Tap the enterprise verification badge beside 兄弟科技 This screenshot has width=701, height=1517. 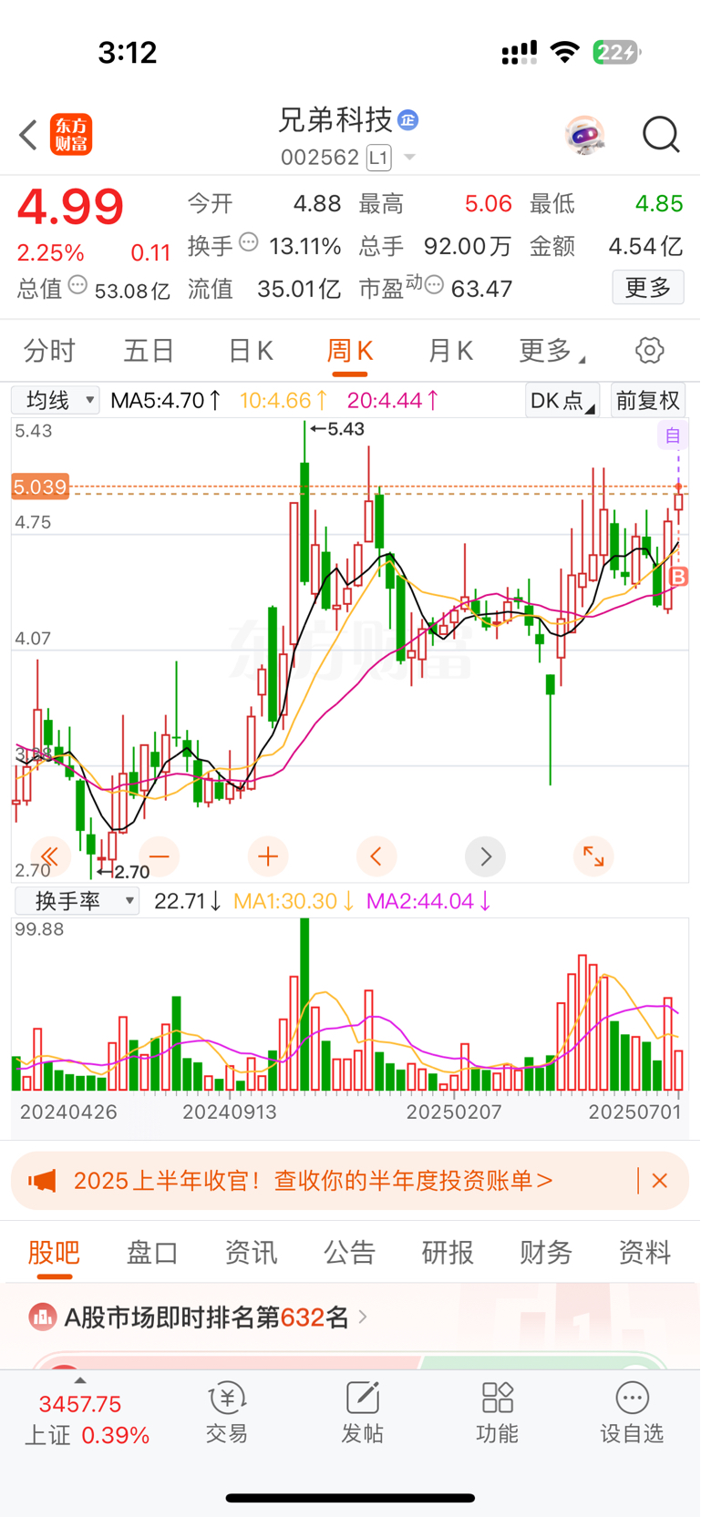(x=408, y=119)
